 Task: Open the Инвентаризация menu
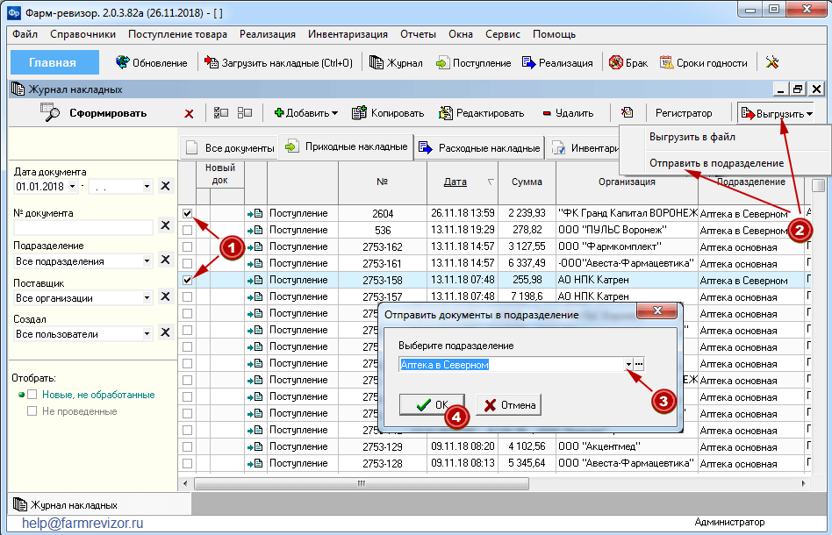pyautogui.click(x=348, y=34)
